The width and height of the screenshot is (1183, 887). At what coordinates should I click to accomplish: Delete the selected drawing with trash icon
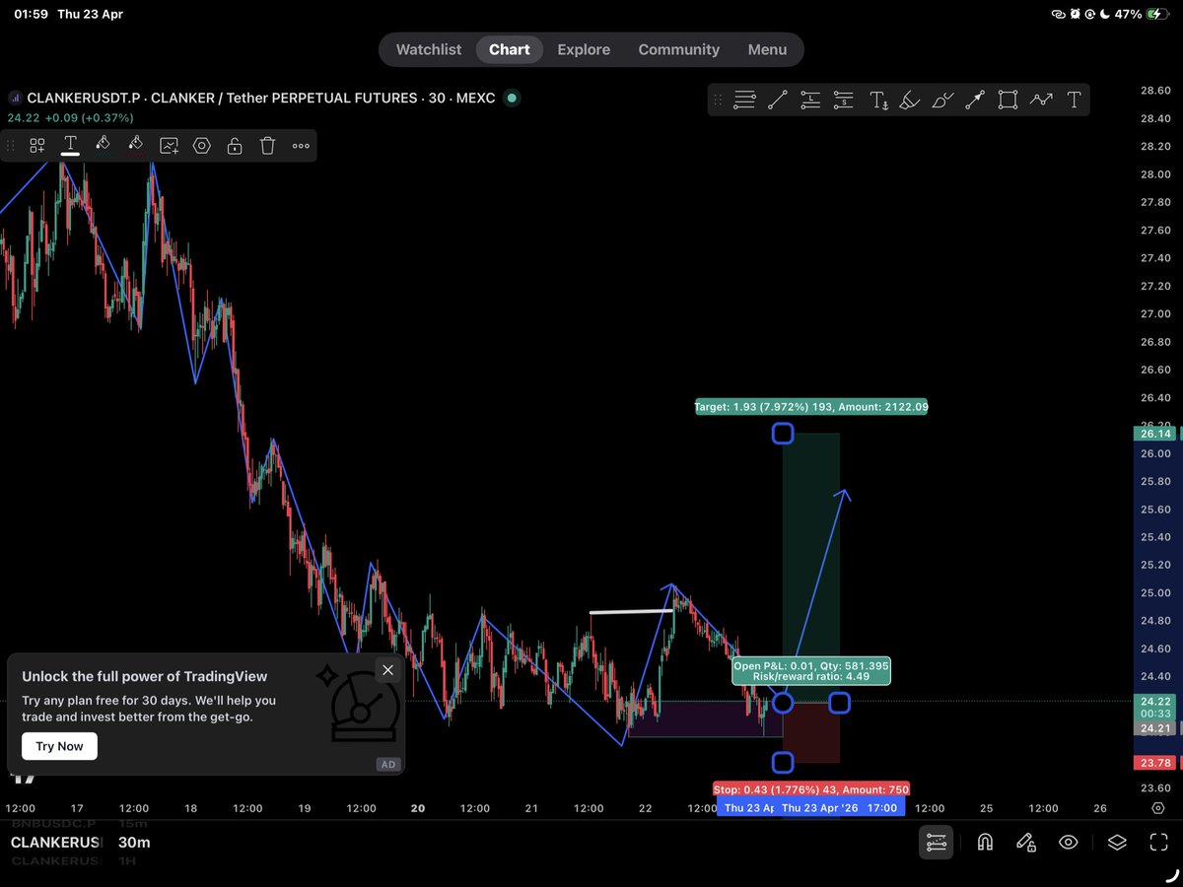pyautogui.click(x=267, y=146)
